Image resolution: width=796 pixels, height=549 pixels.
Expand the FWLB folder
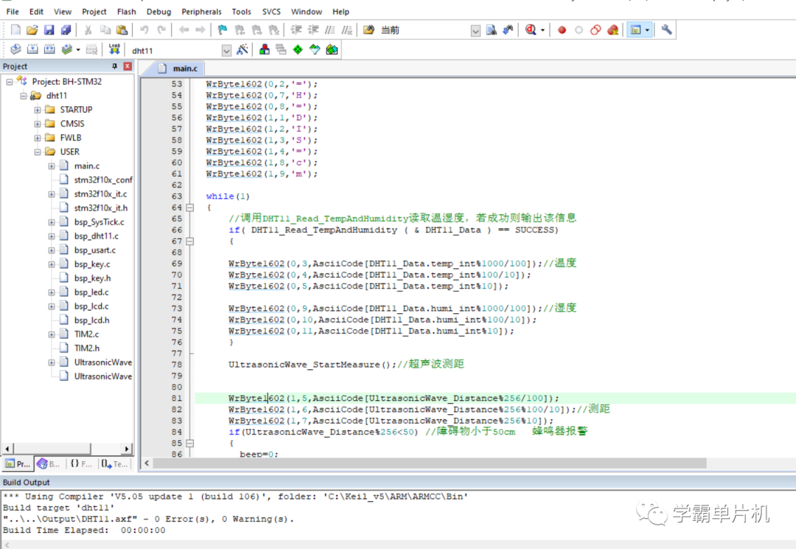[38, 138]
